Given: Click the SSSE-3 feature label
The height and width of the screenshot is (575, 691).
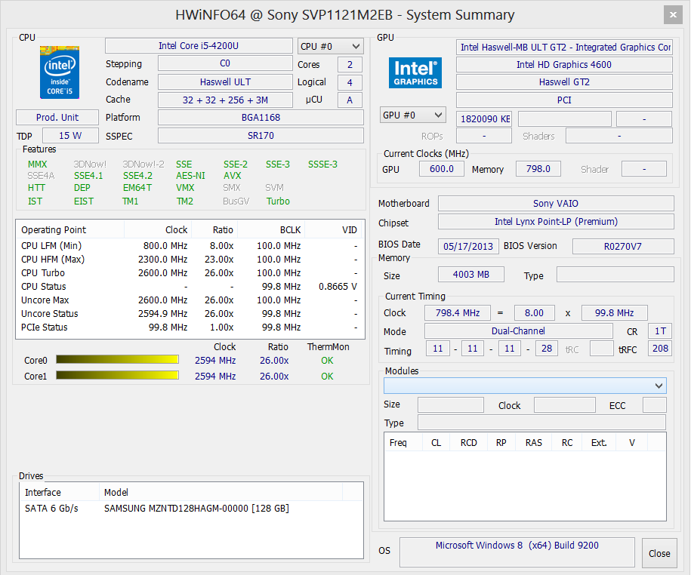Looking at the screenshot, I should click(x=322, y=165).
